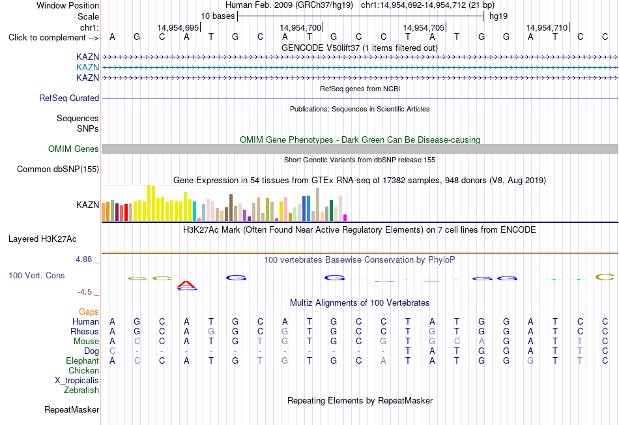
Task: Select the Human alignment row label
Action: (85, 322)
